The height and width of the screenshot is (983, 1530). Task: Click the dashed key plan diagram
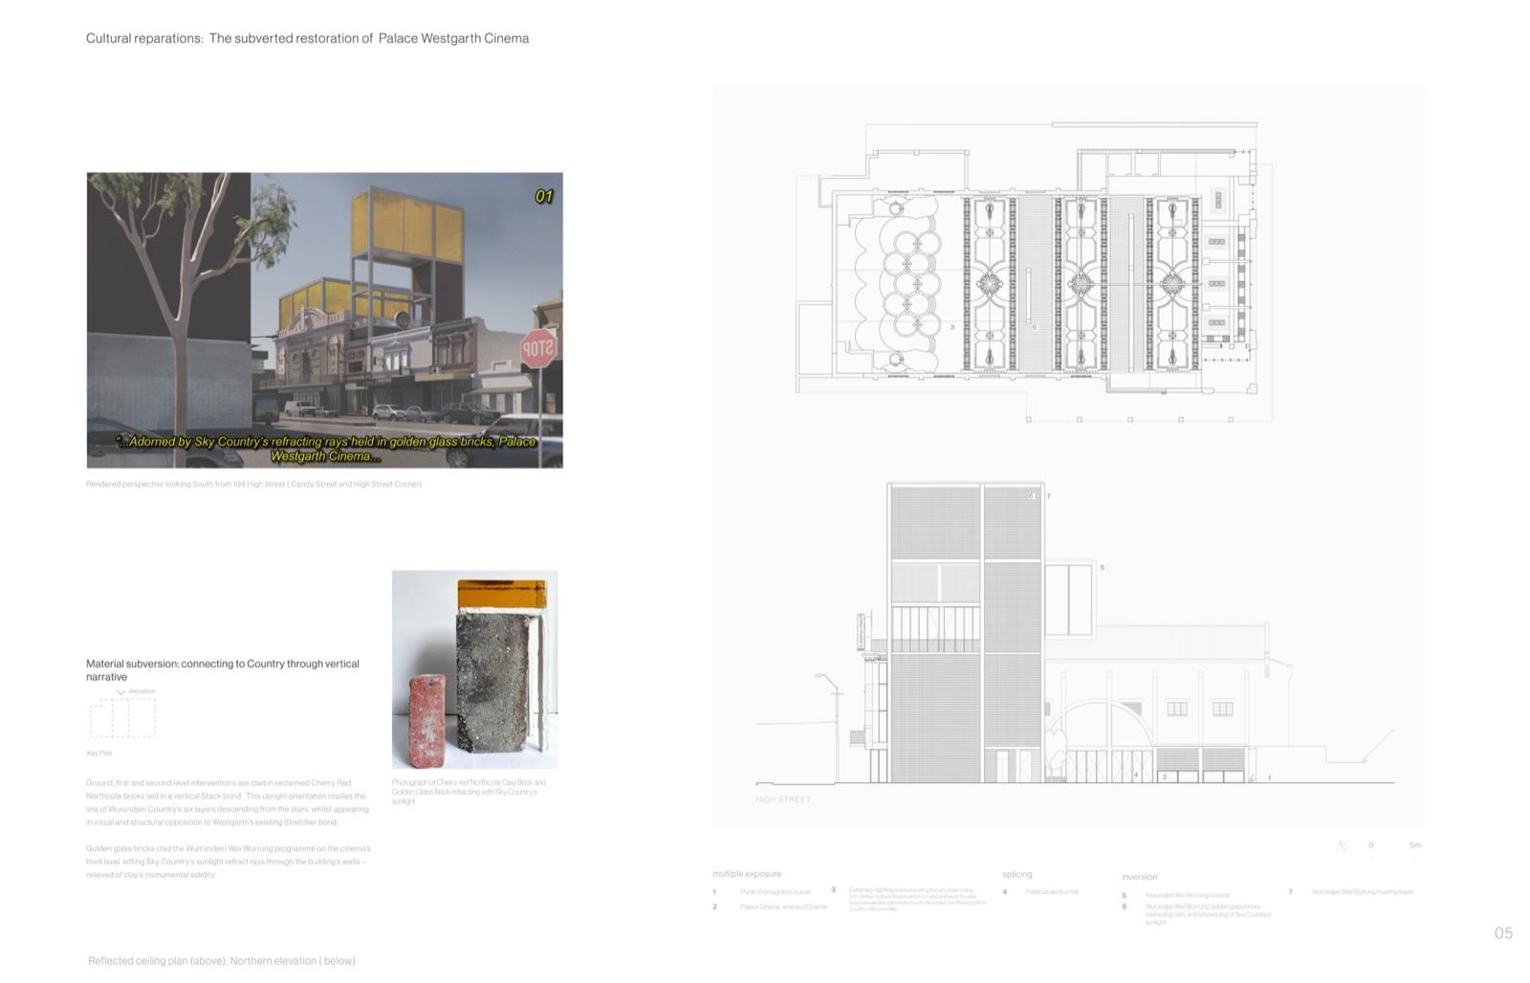click(122, 717)
